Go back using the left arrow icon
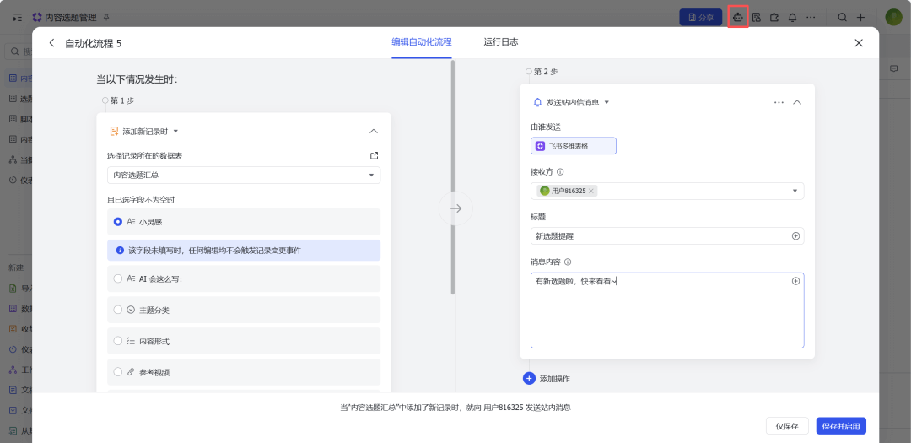 coord(51,43)
